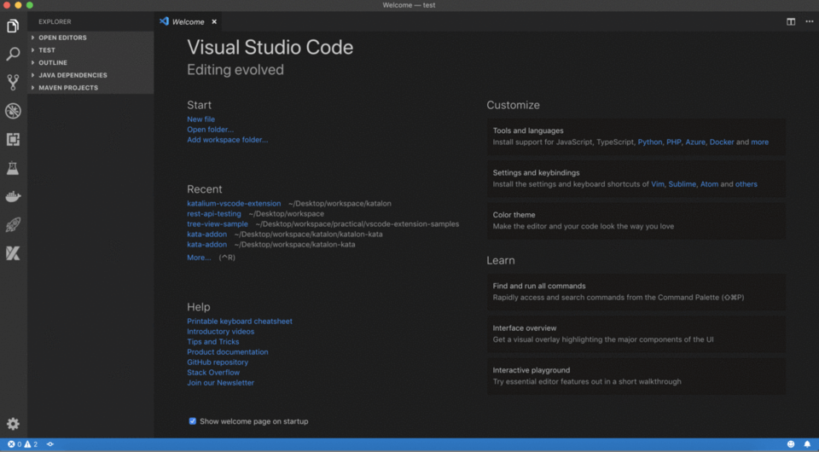The width and height of the screenshot is (819, 452).
Task: Expand the Maven Projects section
Action: (91, 88)
